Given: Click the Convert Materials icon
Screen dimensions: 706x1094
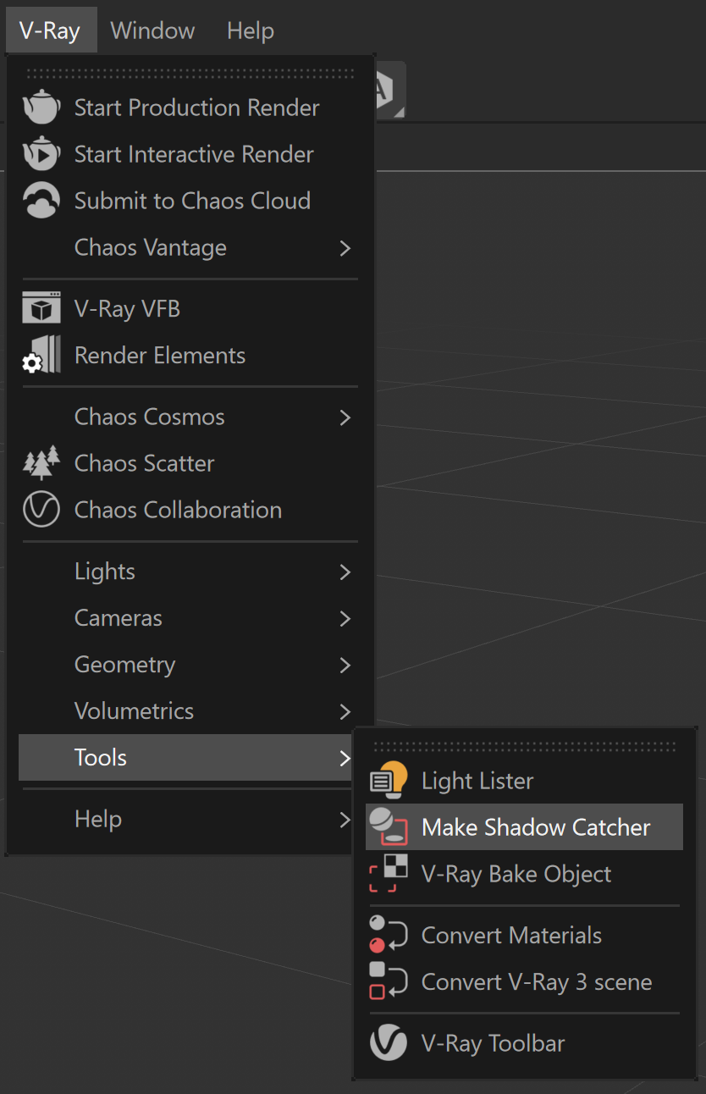Looking at the screenshot, I should (x=389, y=936).
